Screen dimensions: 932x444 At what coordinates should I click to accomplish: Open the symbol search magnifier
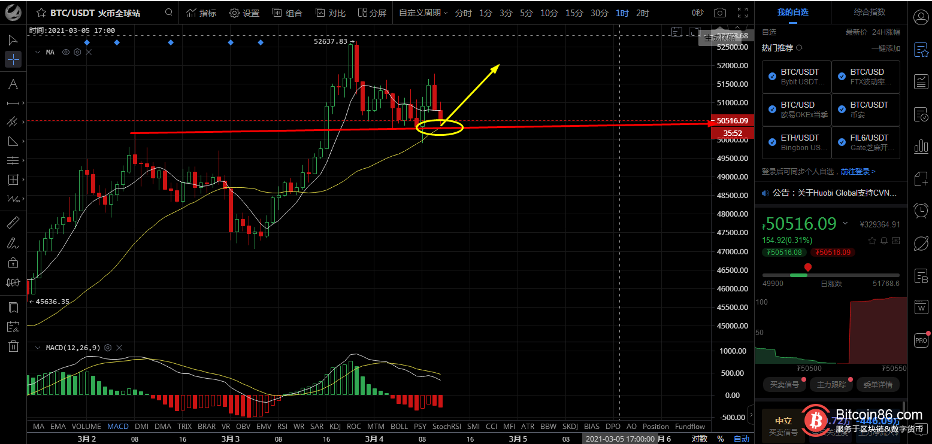coord(169,13)
